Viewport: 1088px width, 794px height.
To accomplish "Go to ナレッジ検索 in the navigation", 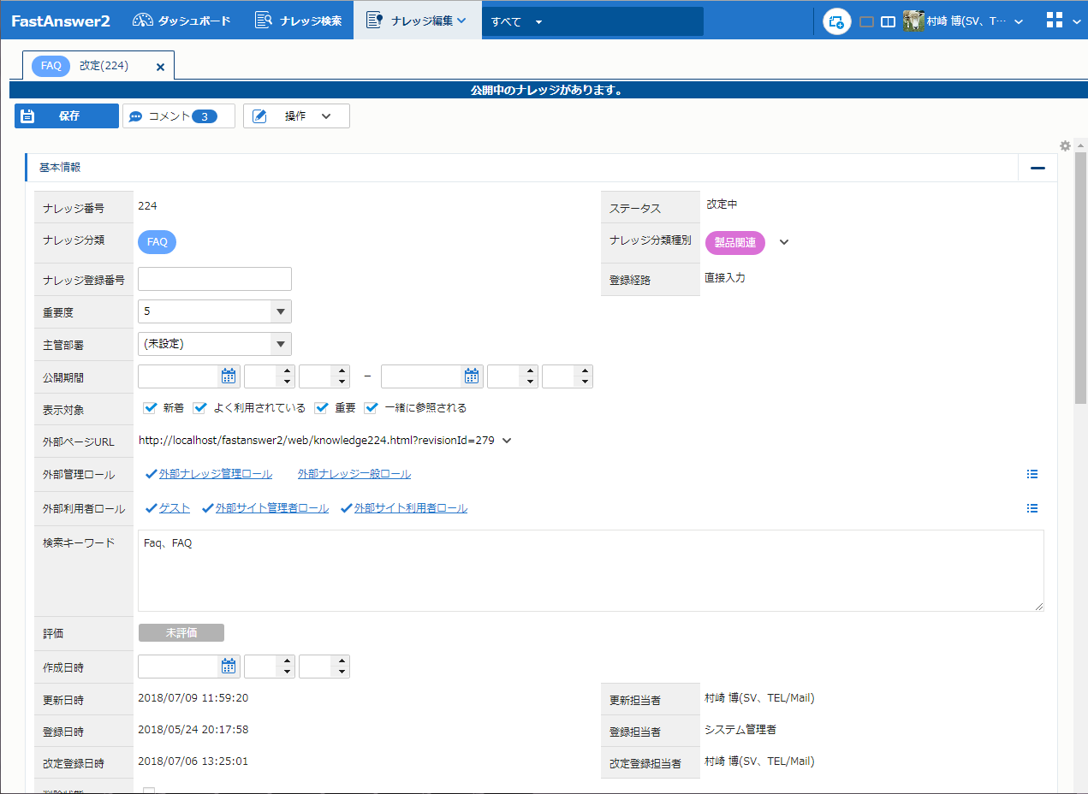I will 299,21.
